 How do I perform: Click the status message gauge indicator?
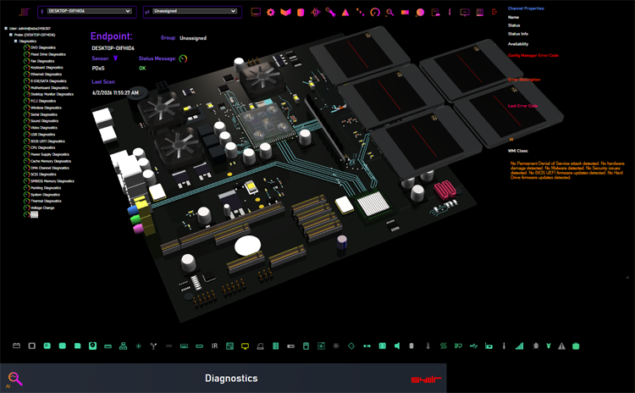point(183,58)
